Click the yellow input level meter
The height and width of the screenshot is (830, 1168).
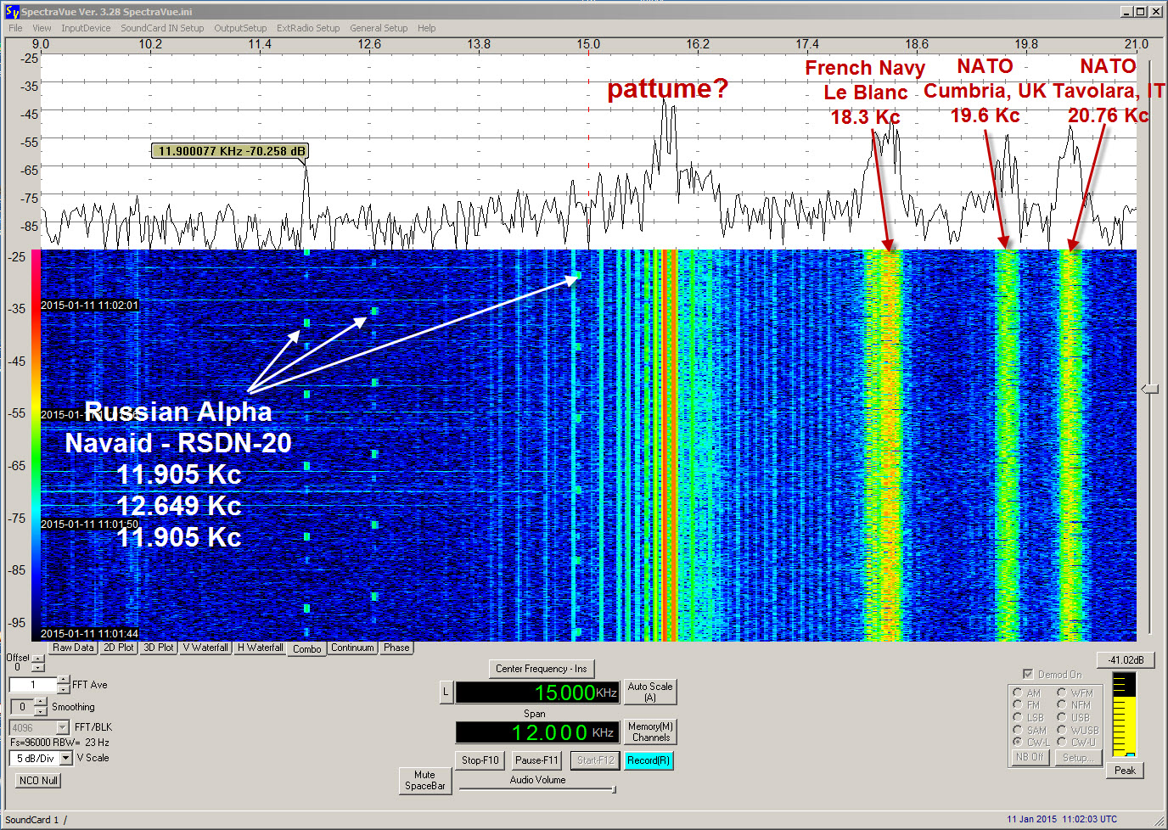1124,714
